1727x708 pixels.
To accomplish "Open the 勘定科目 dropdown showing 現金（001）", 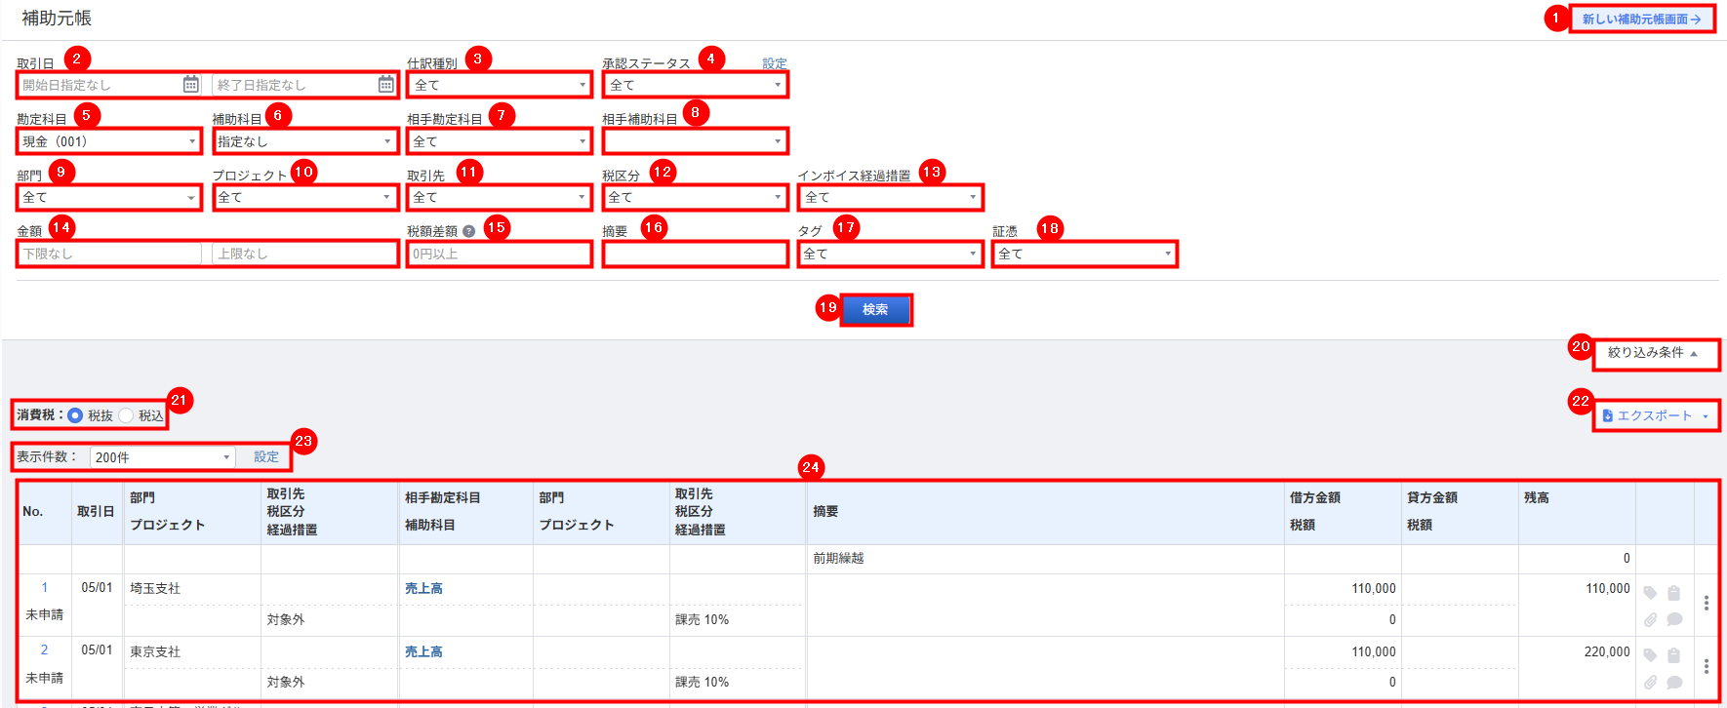I will (x=109, y=141).
